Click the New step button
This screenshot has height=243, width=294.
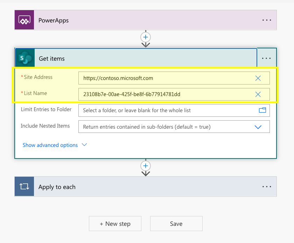[x=115, y=223]
